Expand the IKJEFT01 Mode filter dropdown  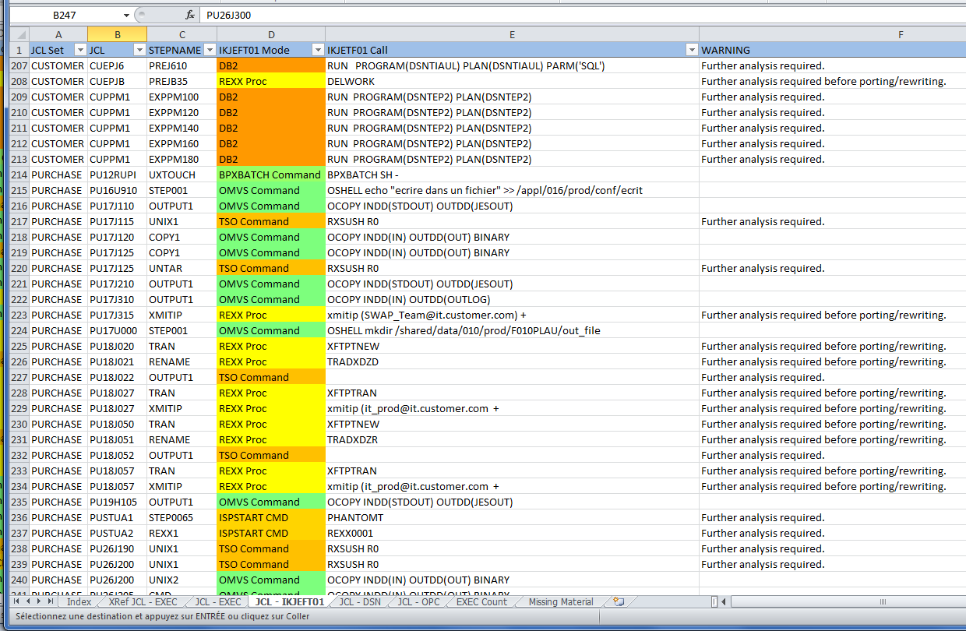pyautogui.click(x=318, y=50)
